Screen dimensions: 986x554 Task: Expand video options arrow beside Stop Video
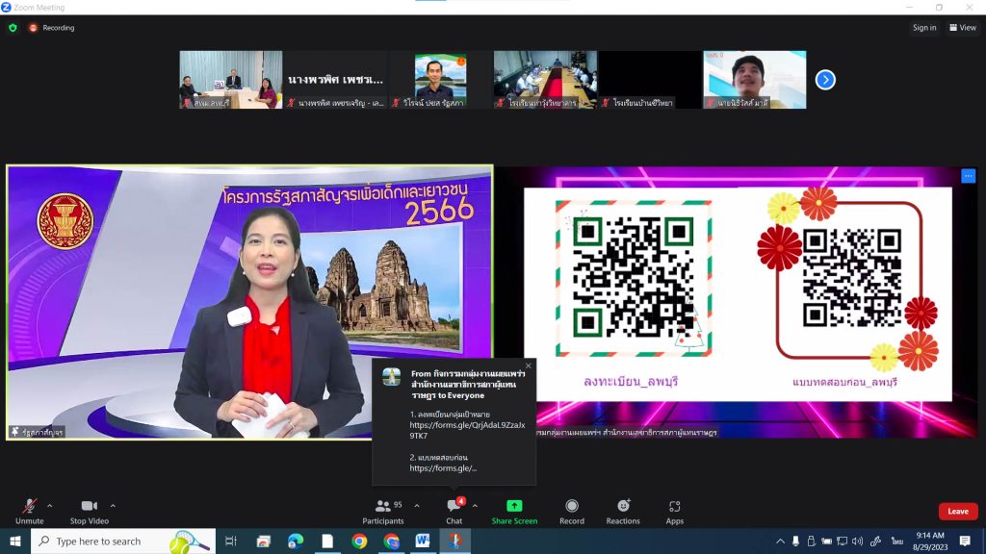(113, 506)
